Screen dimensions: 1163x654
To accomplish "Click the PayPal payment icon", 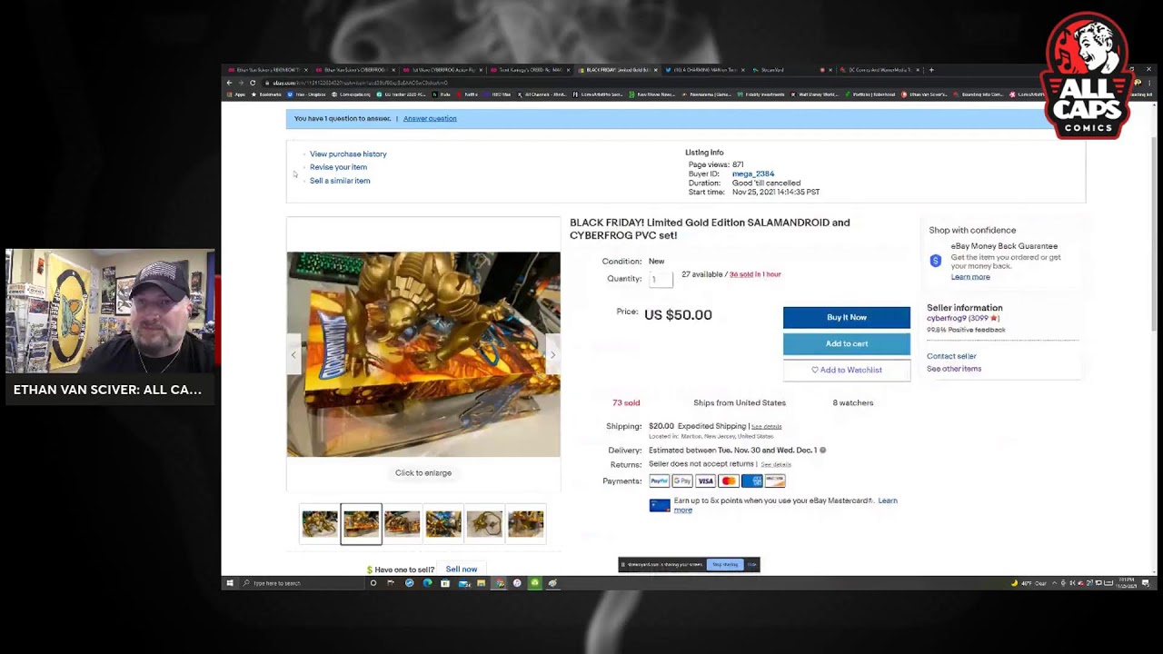I will [659, 481].
